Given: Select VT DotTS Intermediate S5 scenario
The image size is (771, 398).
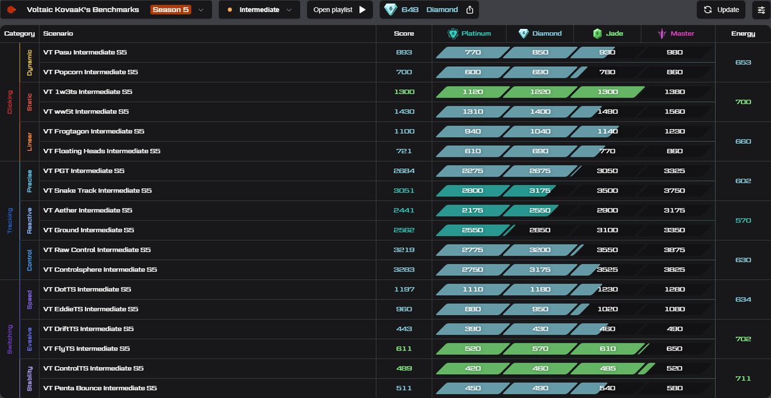Looking at the screenshot, I should click(x=87, y=290).
